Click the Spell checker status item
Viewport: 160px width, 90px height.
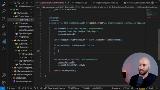coord(149,88)
